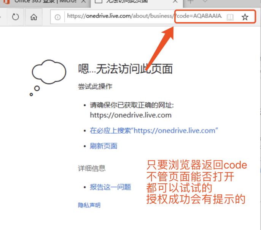Go to the home page icon
Viewport: 261px width, 230px height.
pos(33,17)
